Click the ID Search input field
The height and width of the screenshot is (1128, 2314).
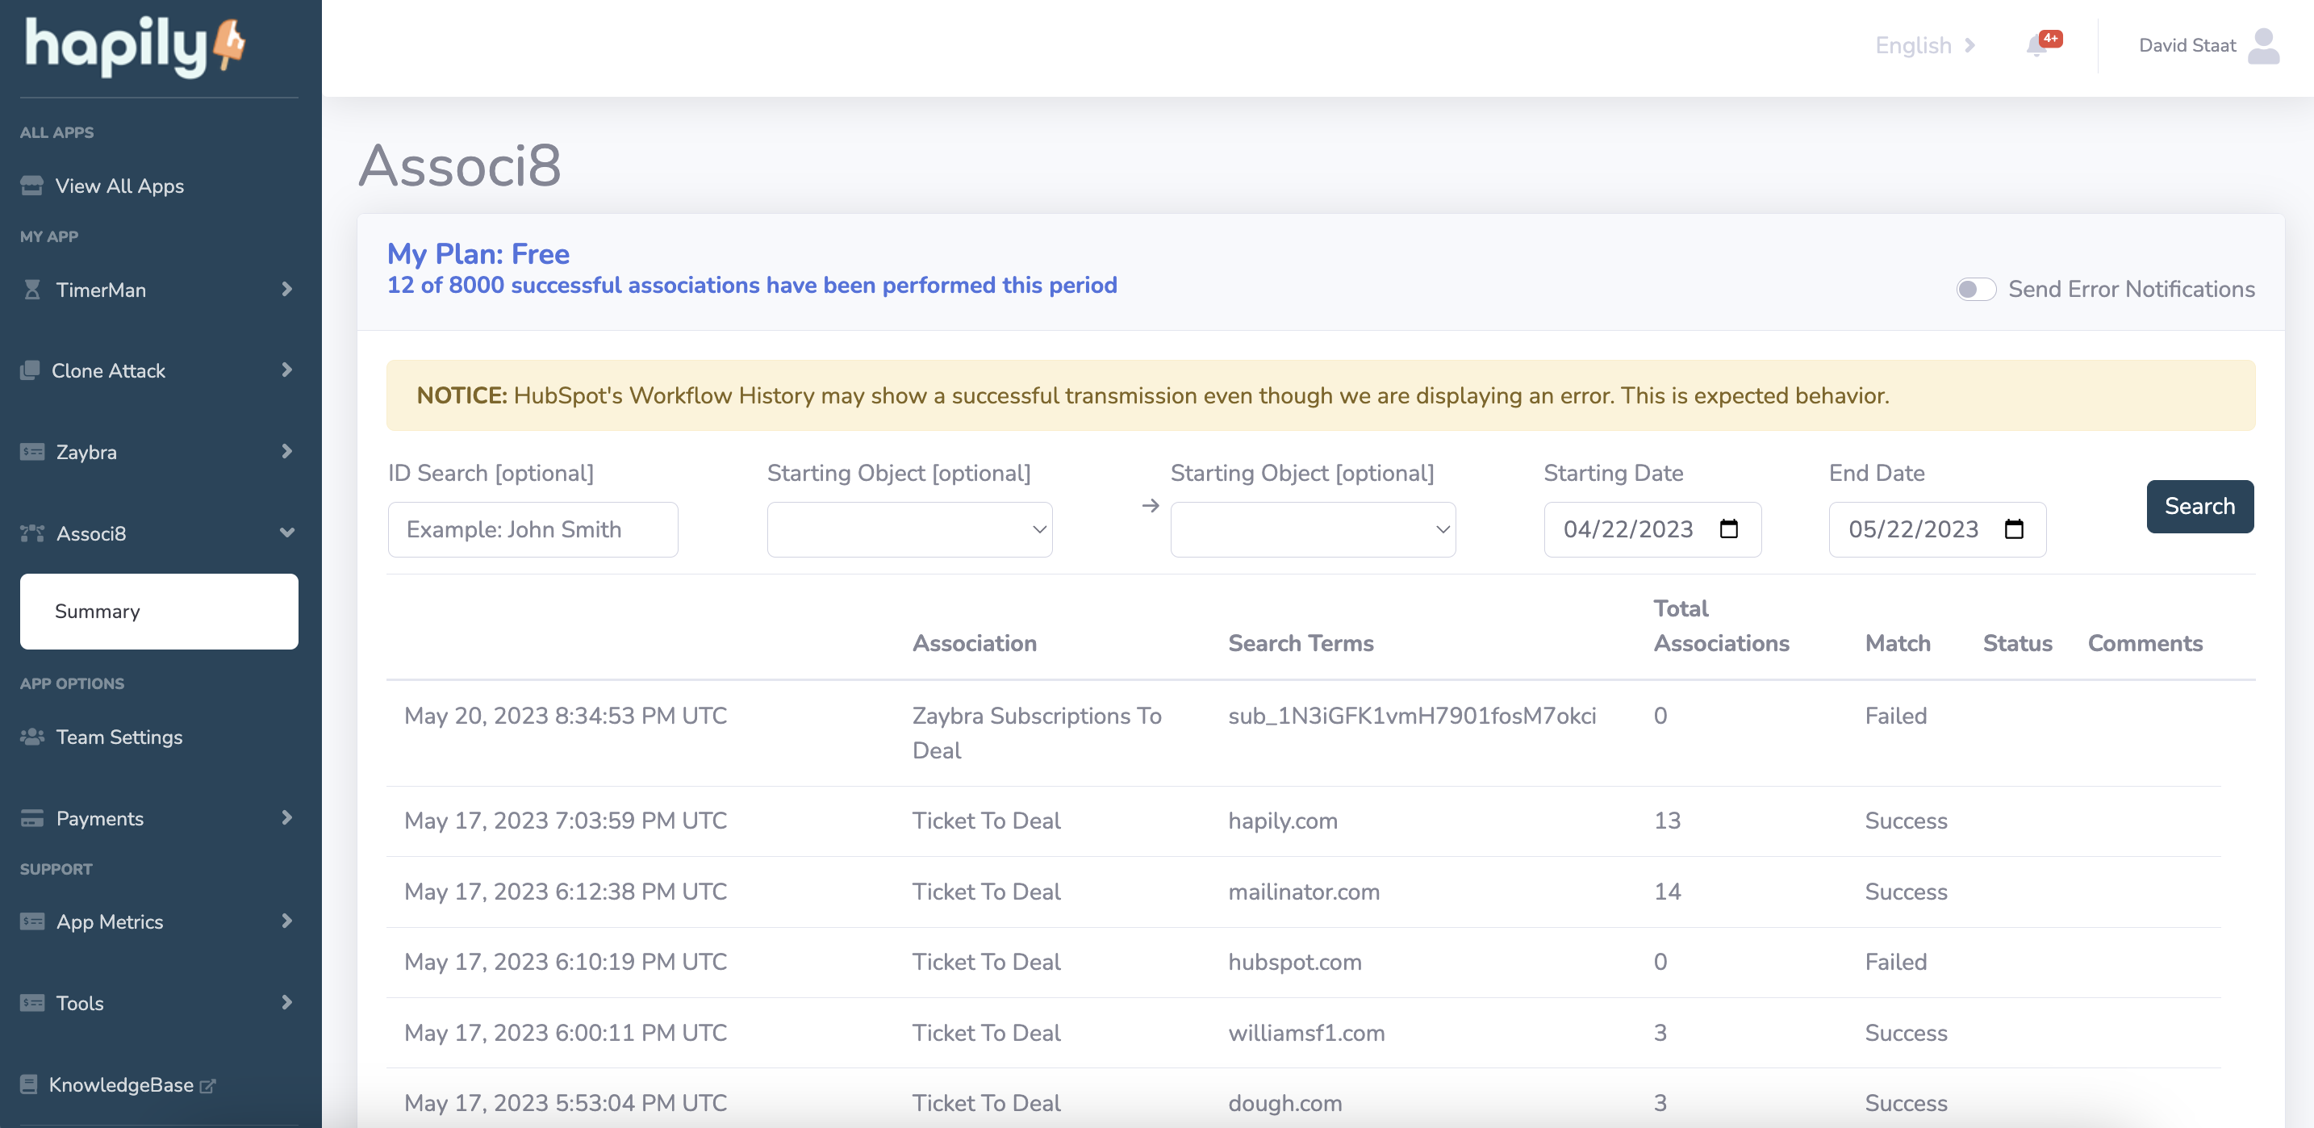click(x=533, y=530)
